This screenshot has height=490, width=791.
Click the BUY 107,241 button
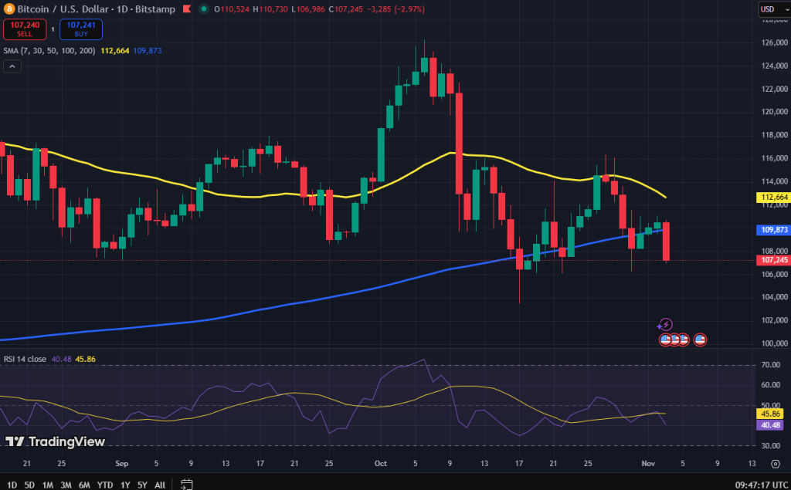point(80,29)
